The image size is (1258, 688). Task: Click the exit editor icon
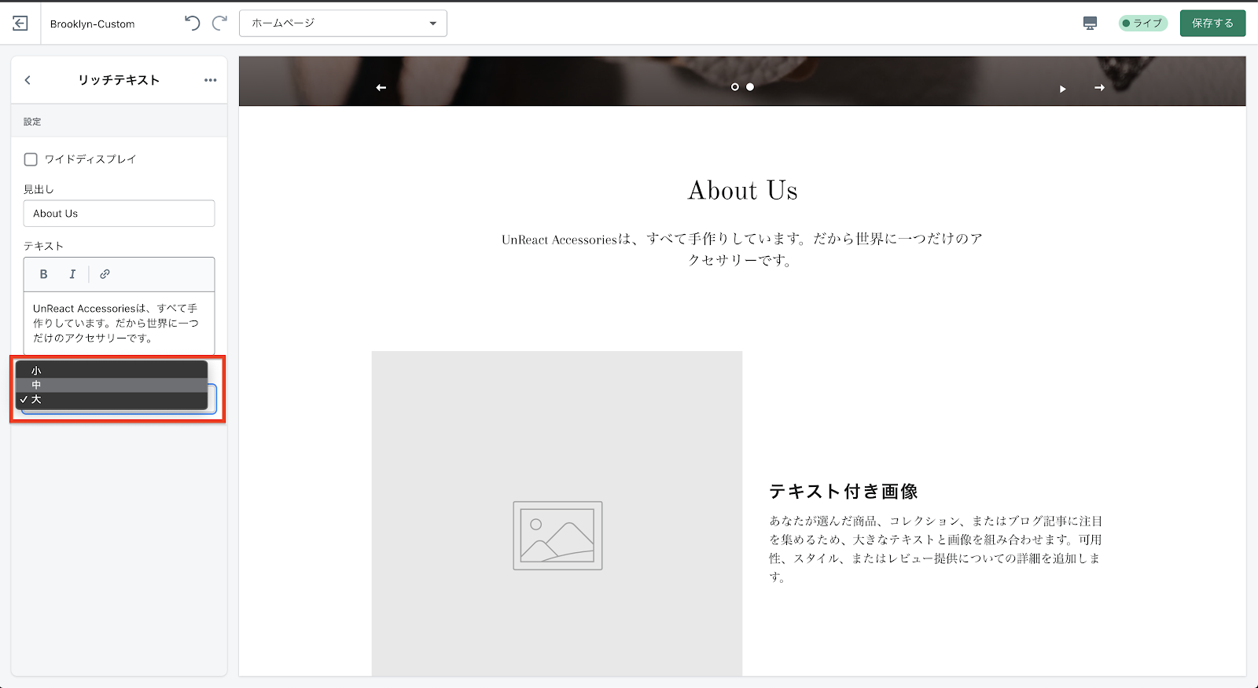point(20,24)
